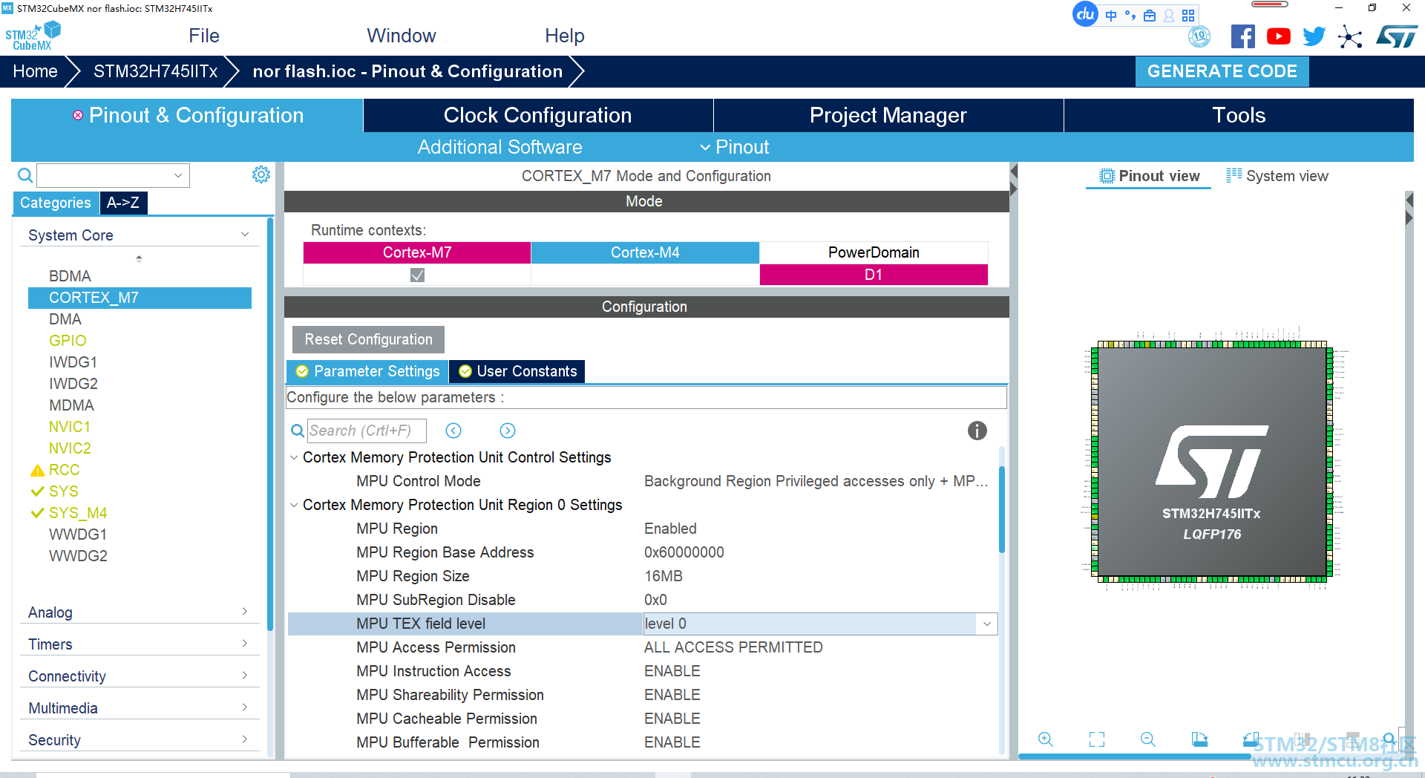Click the parameter Search field
1425x778 pixels.
[x=367, y=431]
